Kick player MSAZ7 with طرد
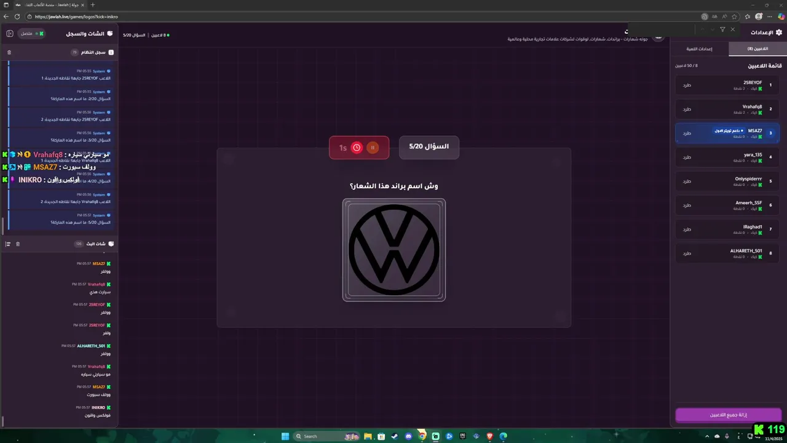 (x=687, y=133)
